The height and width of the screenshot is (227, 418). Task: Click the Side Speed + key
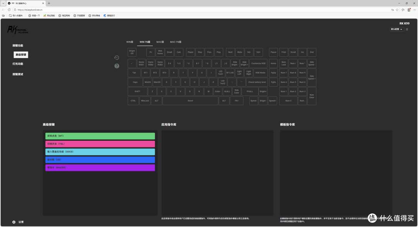312,77
